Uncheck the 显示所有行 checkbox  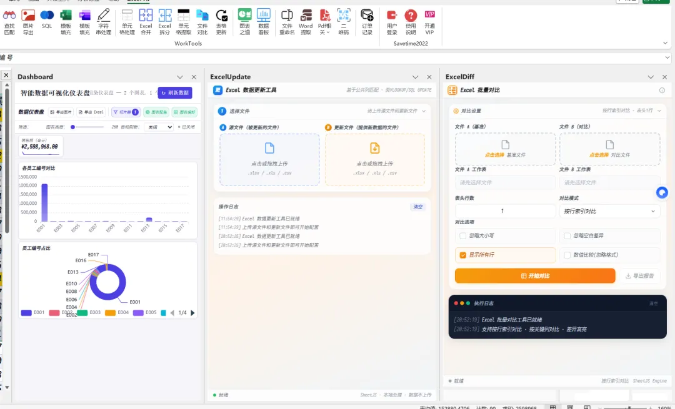coord(462,255)
